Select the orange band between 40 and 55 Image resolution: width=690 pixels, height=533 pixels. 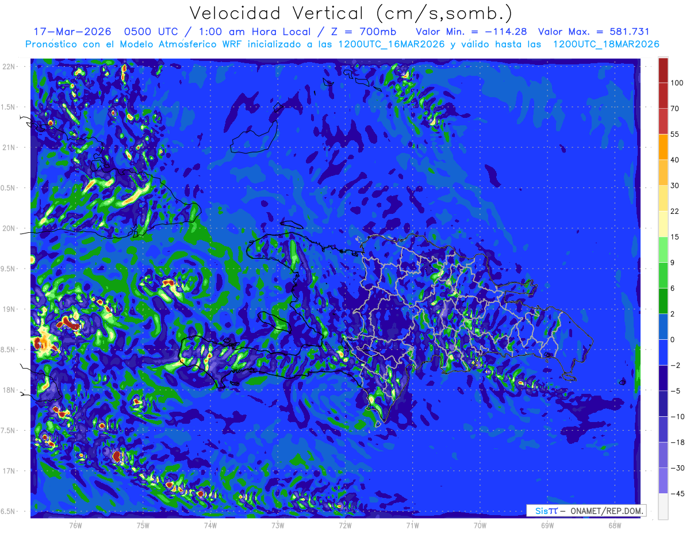[x=663, y=146]
